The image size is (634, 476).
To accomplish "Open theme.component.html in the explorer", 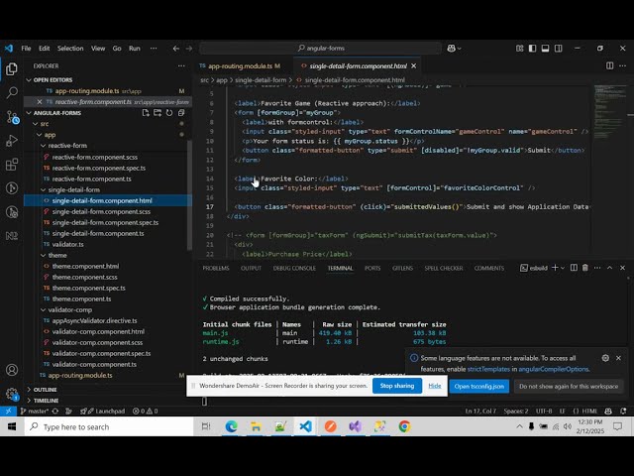I will [85, 266].
